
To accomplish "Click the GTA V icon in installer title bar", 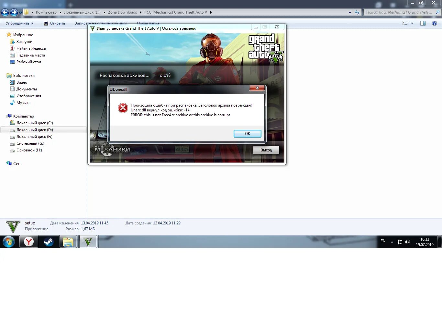I will pos(93,28).
